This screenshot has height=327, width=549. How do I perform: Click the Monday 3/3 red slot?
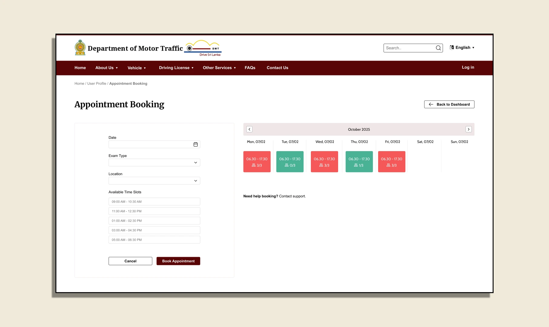tap(257, 162)
